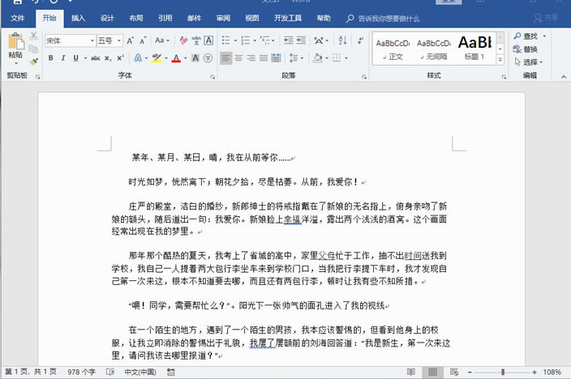Apply yellow text highlight color
Viewport: 571px width, 379px height.
point(157,57)
